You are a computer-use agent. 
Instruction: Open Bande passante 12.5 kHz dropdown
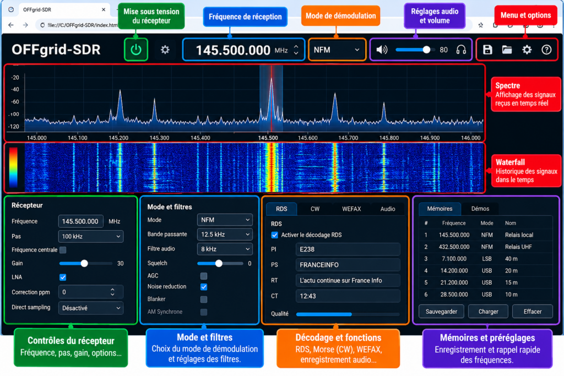[225, 235]
